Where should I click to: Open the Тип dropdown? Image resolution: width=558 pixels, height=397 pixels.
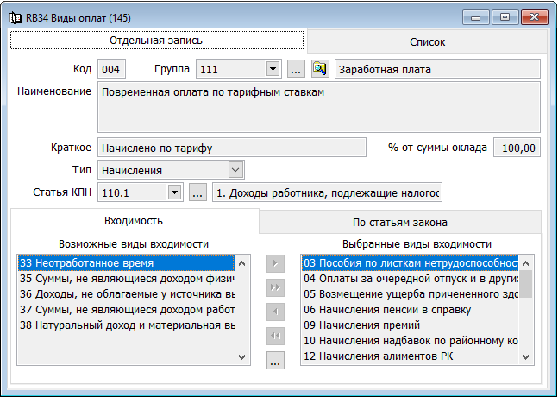point(235,170)
